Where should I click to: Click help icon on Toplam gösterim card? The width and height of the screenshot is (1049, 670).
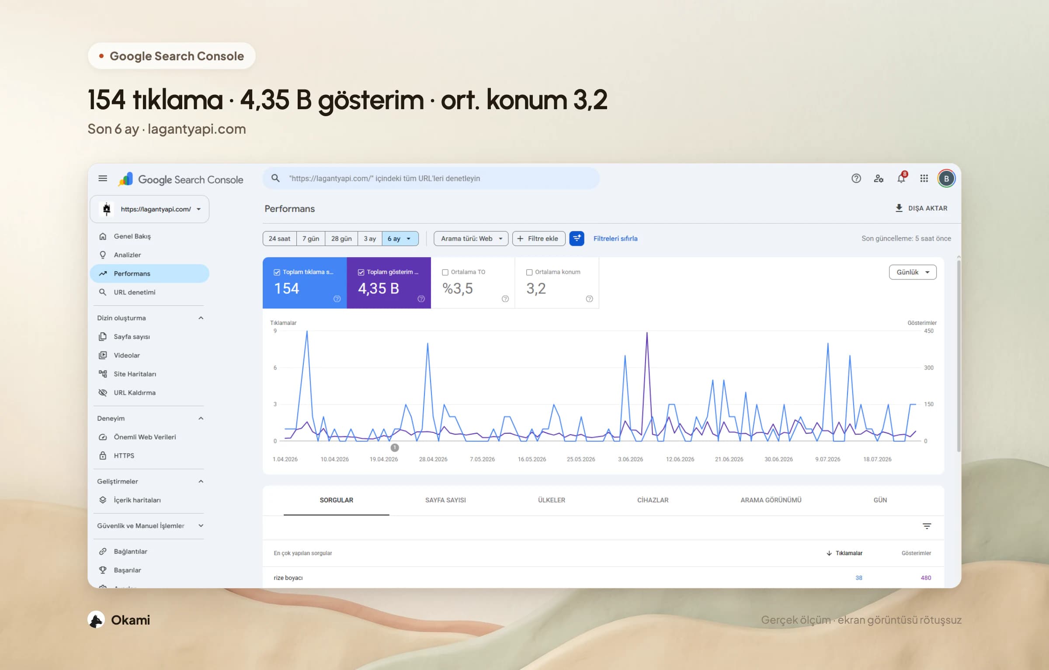(x=421, y=299)
